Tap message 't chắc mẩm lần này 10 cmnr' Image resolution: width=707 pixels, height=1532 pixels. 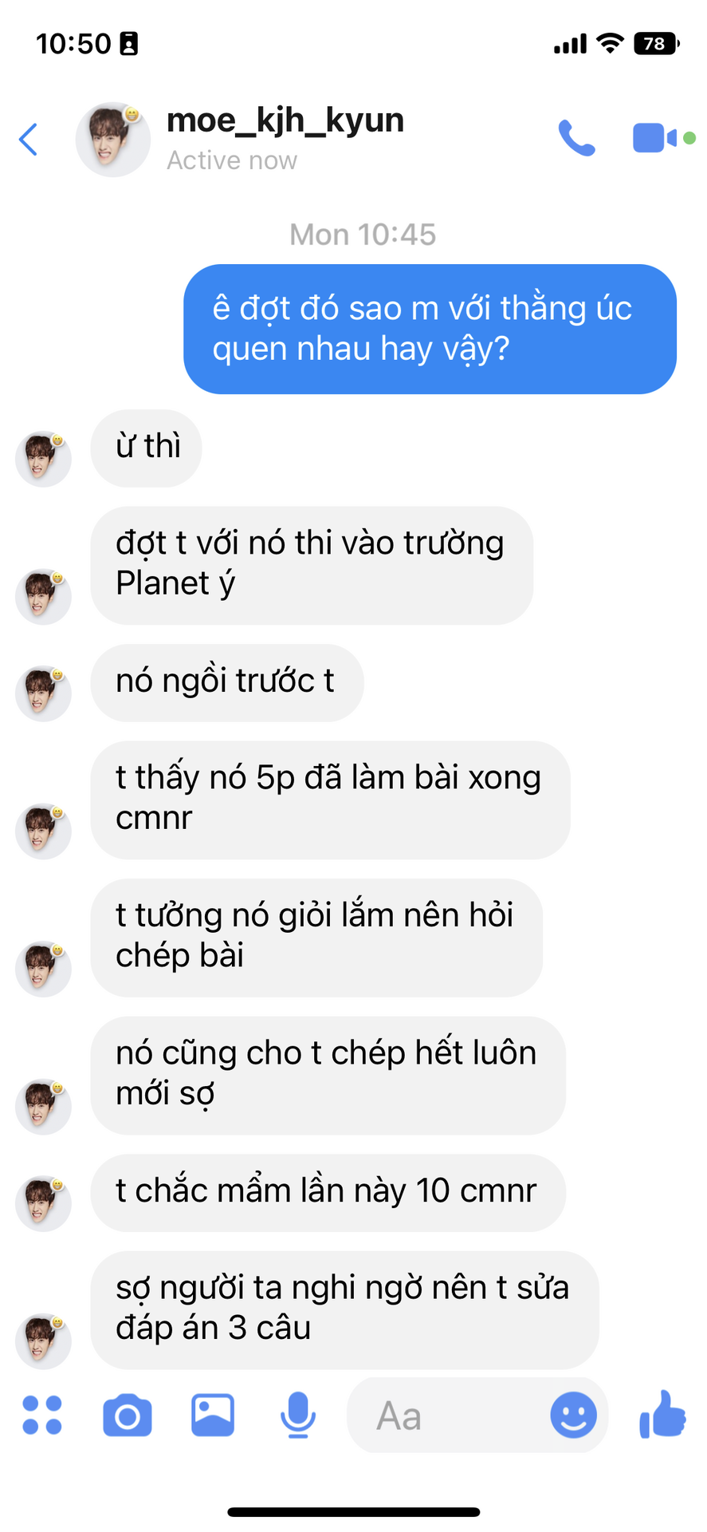coord(328,1193)
